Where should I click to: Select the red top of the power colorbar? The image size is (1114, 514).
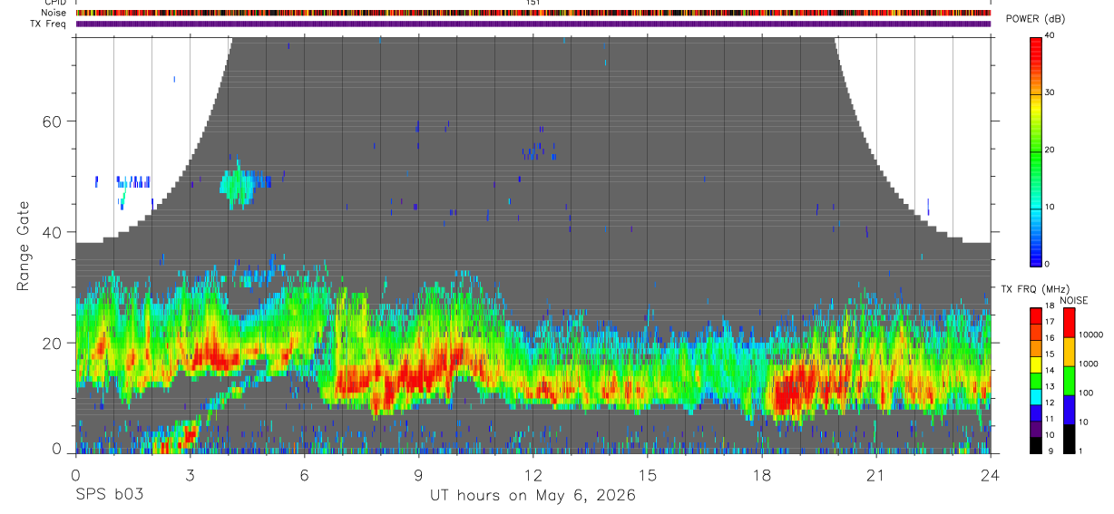[x=1036, y=44]
